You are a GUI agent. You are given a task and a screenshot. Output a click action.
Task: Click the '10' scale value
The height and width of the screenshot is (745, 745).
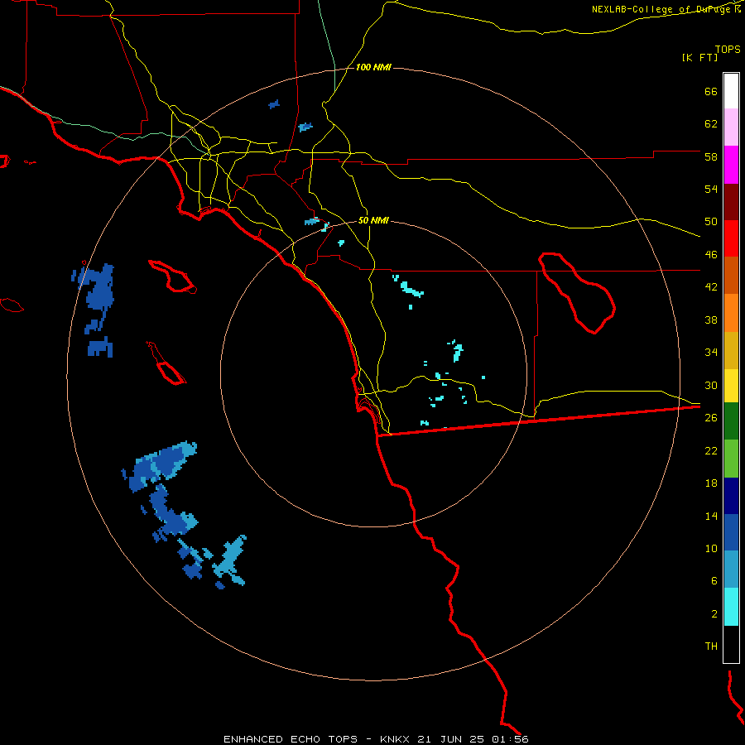(711, 548)
